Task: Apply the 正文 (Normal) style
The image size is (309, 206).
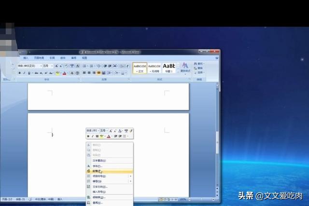Action: pyautogui.click(x=140, y=68)
